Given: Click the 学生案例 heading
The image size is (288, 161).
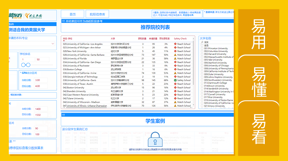Looking at the screenshot, I should pyautogui.click(x=155, y=121).
